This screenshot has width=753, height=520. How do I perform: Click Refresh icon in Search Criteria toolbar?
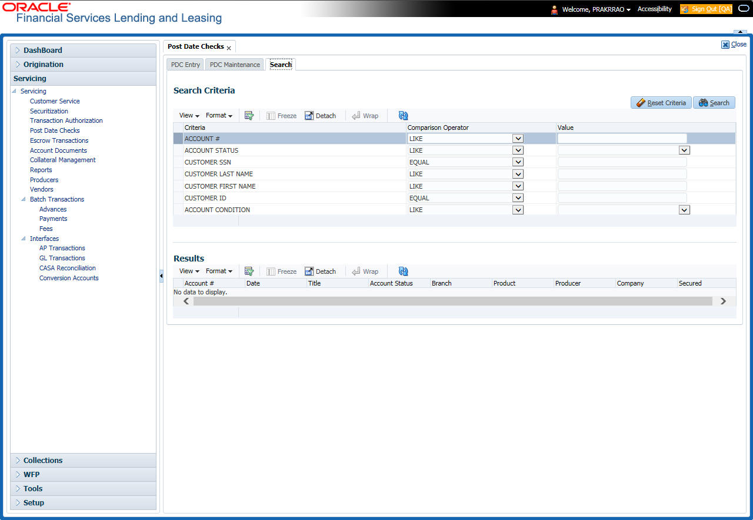coord(403,116)
